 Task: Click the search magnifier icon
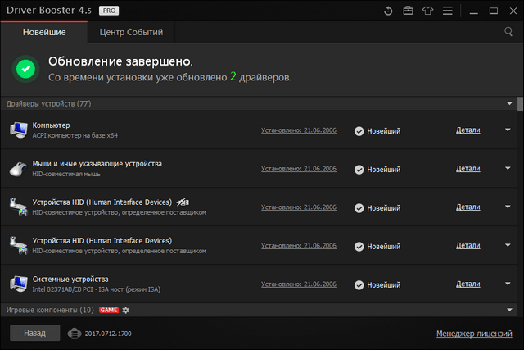click(508, 32)
